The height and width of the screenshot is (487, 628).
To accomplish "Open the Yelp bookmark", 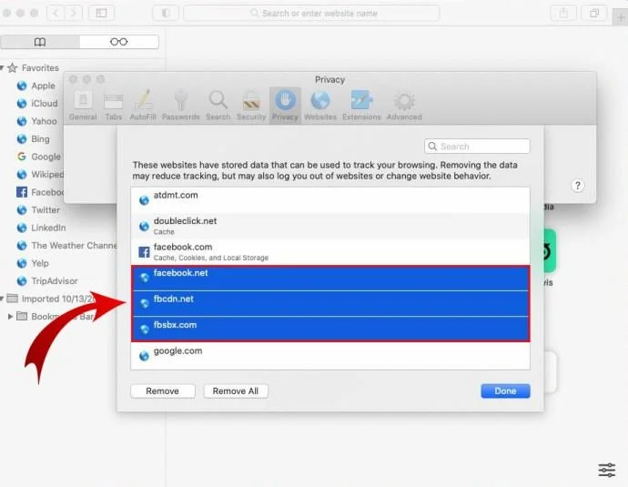I will click(x=33, y=263).
